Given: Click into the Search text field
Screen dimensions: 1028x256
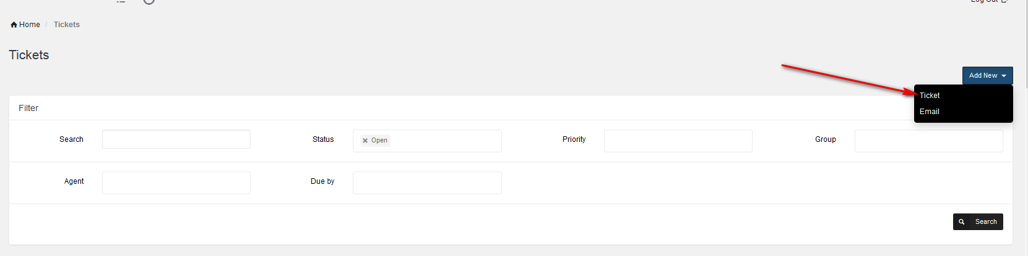Looking at the screenshot, I should [176, 139].
